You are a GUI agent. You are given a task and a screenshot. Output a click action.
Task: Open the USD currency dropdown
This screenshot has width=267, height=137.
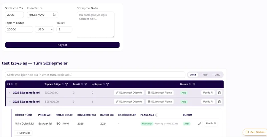tap(44, 29)
